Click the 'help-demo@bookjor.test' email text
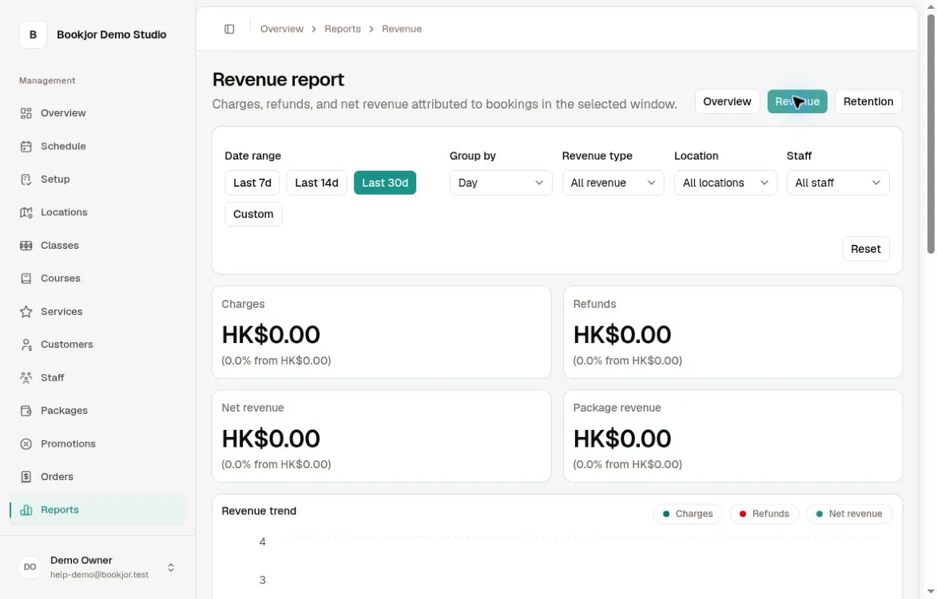 point(99,574)
